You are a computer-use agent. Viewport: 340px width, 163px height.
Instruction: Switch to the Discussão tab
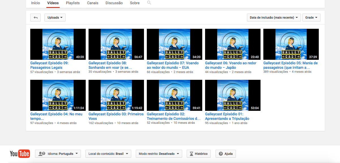pyautogui.click(x=114, y=3)
